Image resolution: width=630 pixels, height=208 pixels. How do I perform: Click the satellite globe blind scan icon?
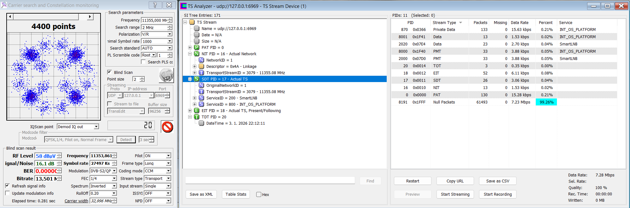(x=166, y=75)
